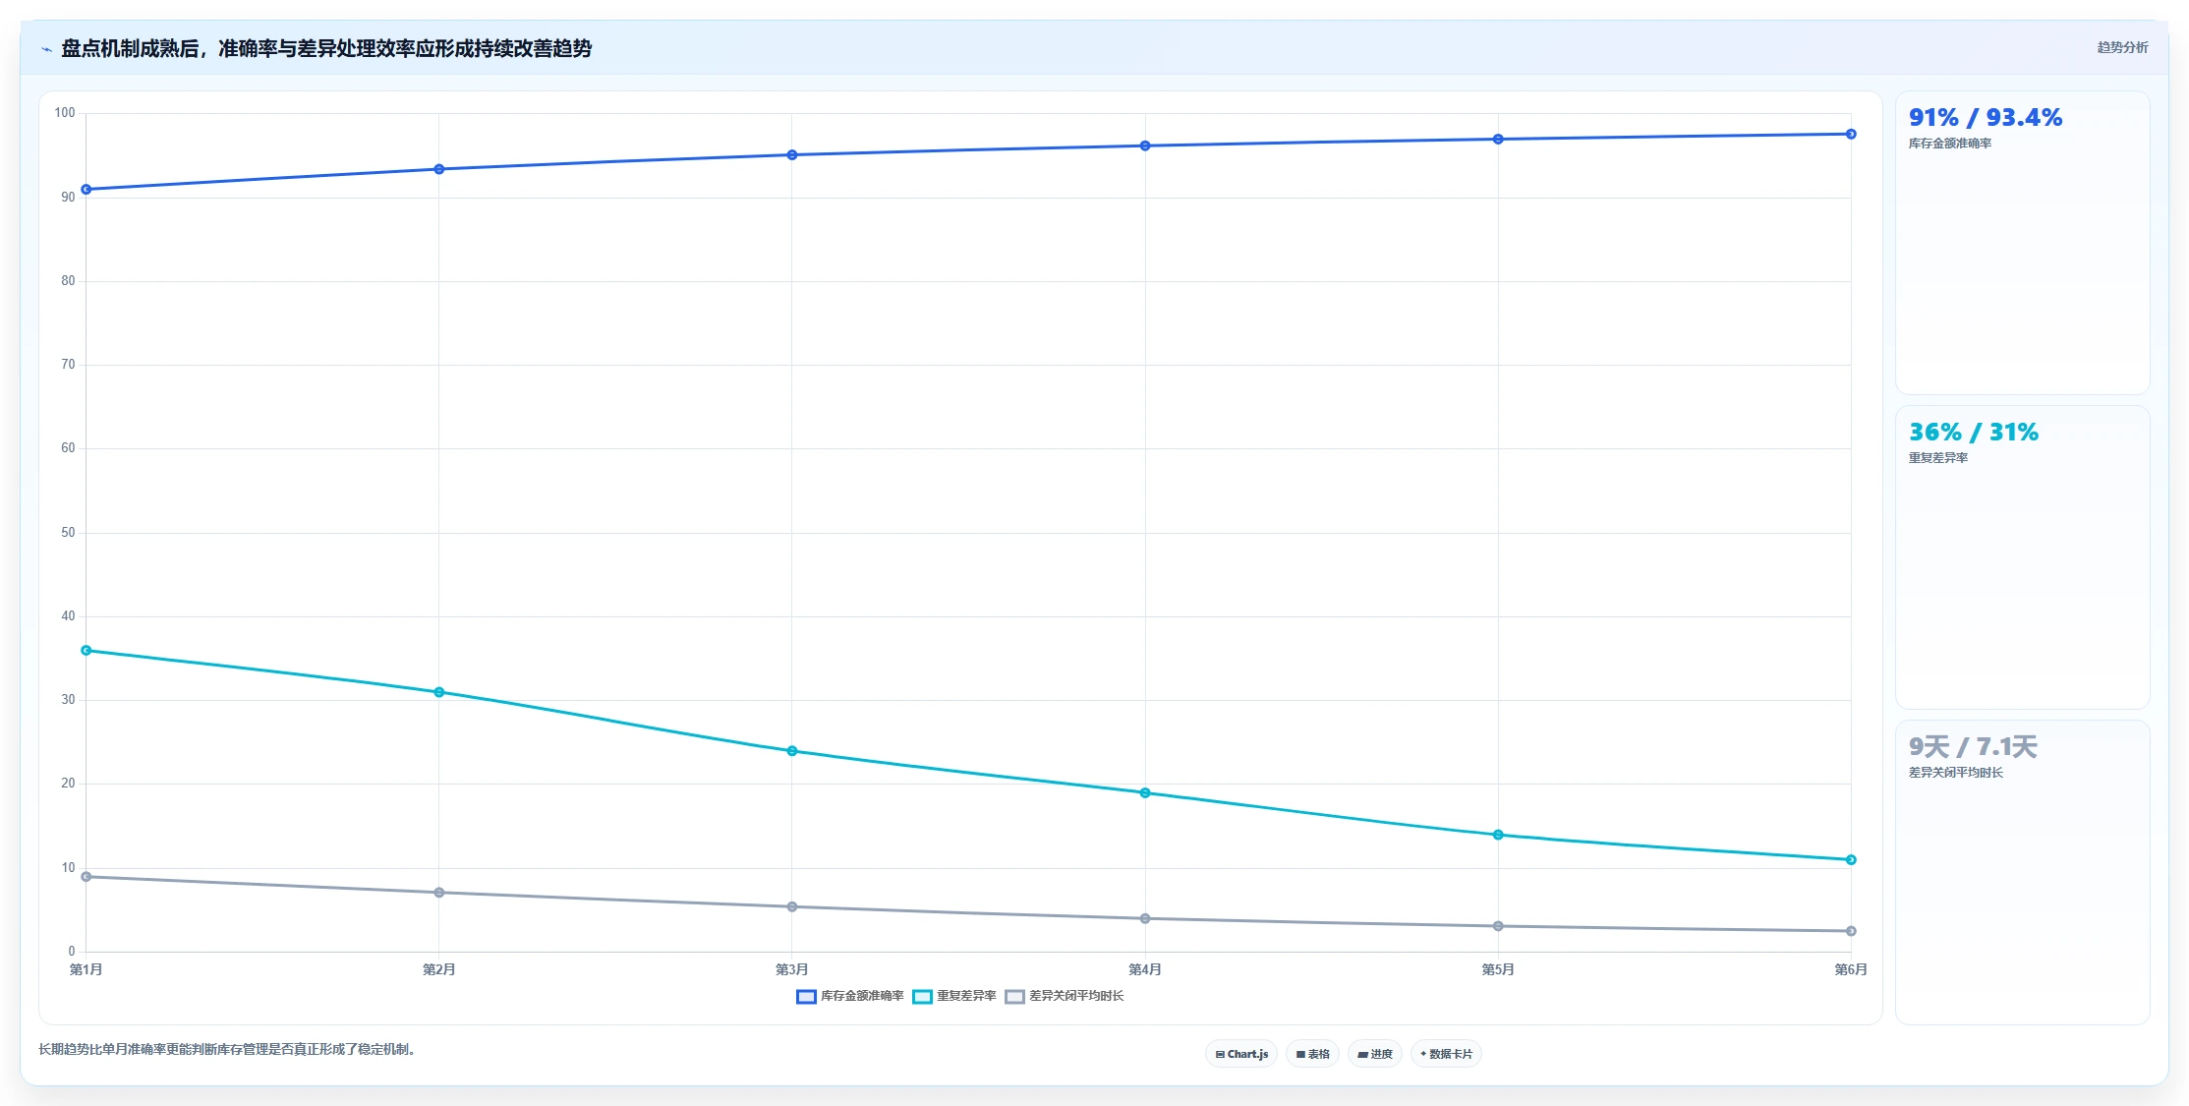The image size is (2189, 1106).
Task: Click the 库存金额准确率 data point at 第2月
Action: (x=439, y=169)
